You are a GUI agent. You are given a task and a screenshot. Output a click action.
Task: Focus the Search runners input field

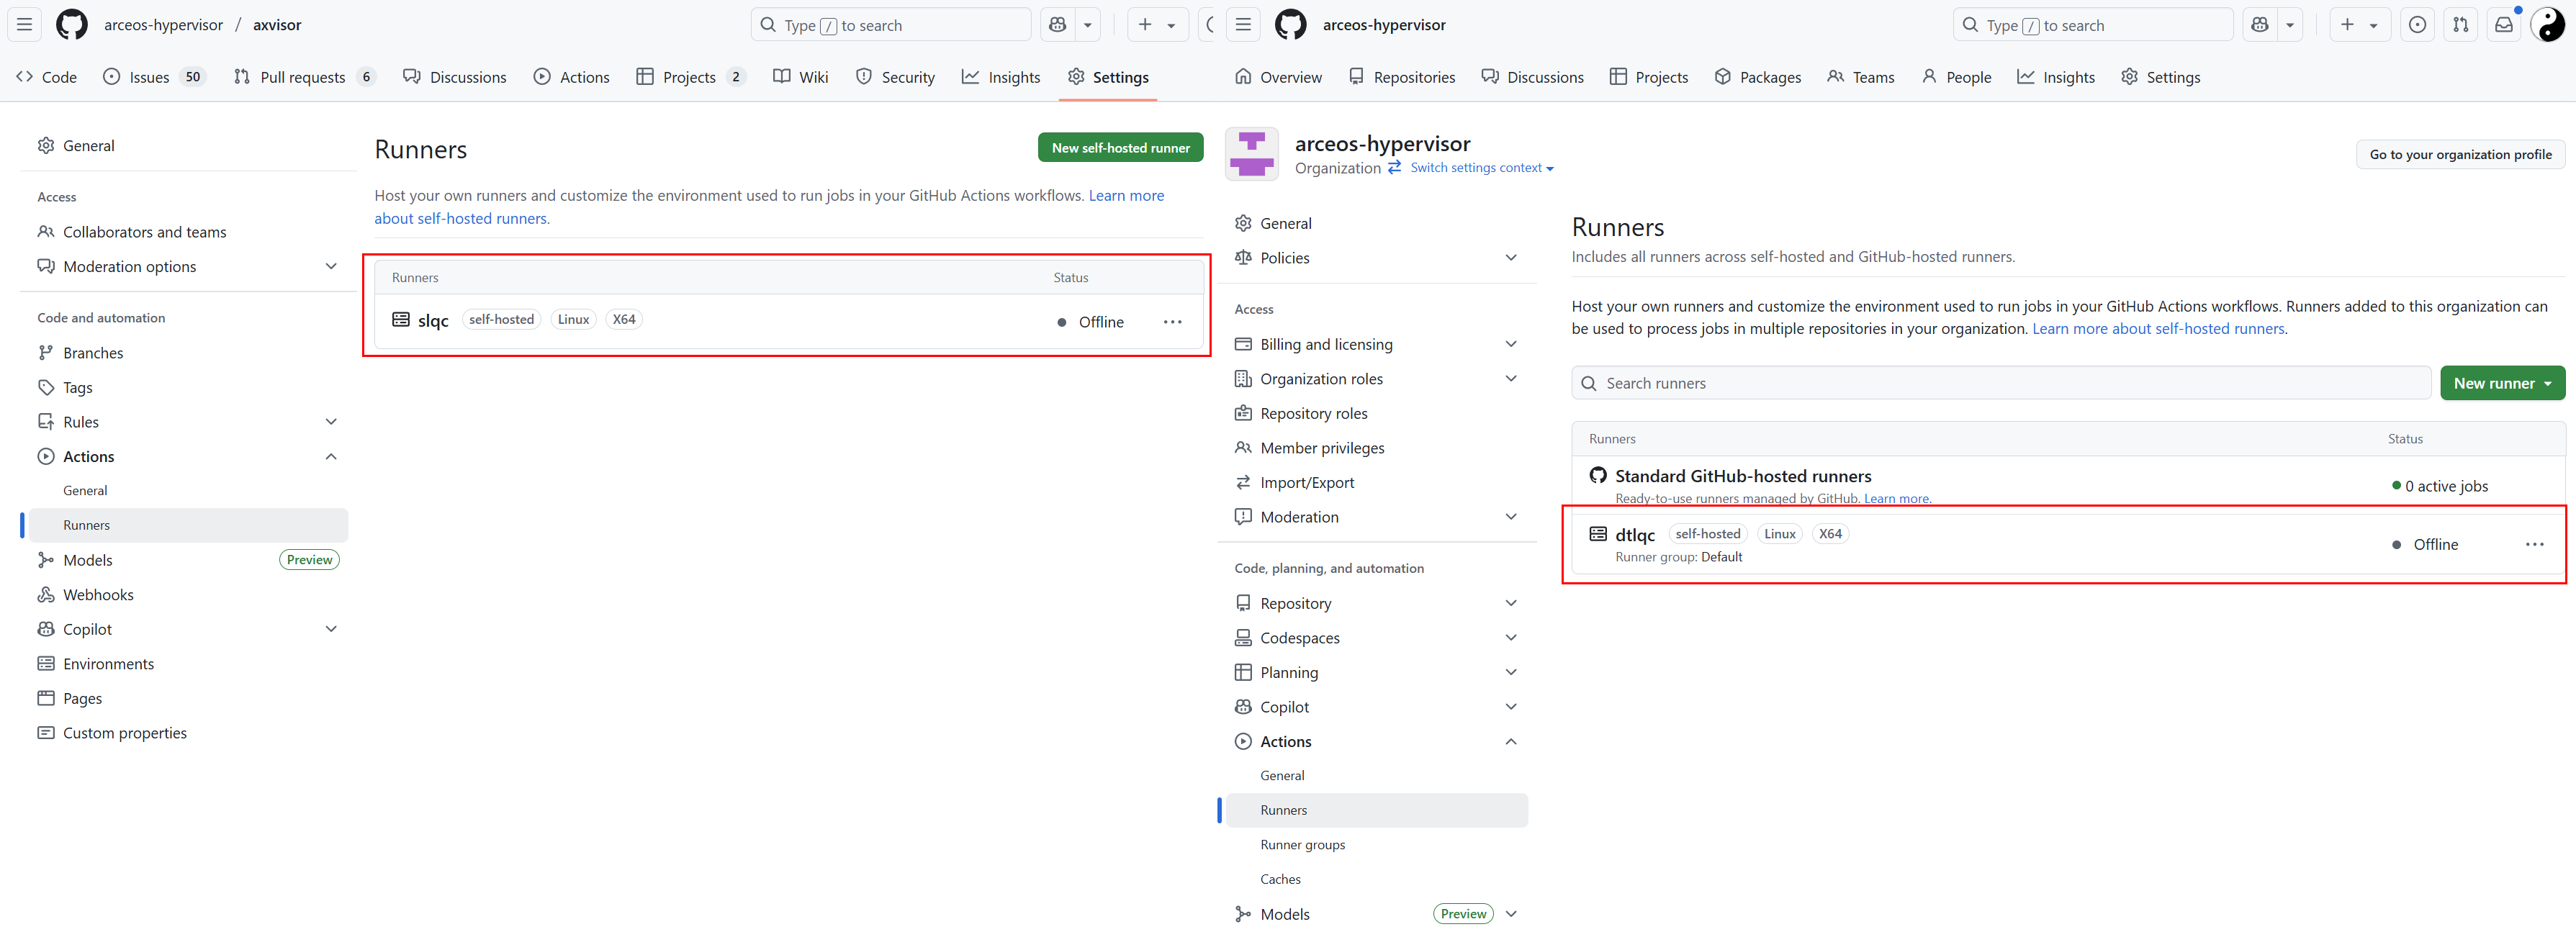tap(2000, 383)
